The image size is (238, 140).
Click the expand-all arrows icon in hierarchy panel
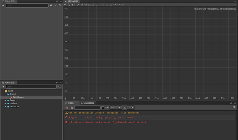point(56,5)
